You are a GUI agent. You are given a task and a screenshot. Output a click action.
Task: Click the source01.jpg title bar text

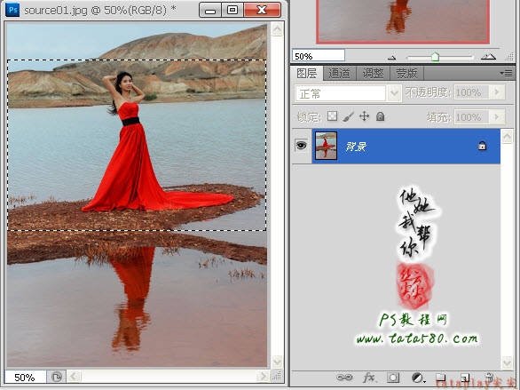pyautogui.click(x=100, y=11)
